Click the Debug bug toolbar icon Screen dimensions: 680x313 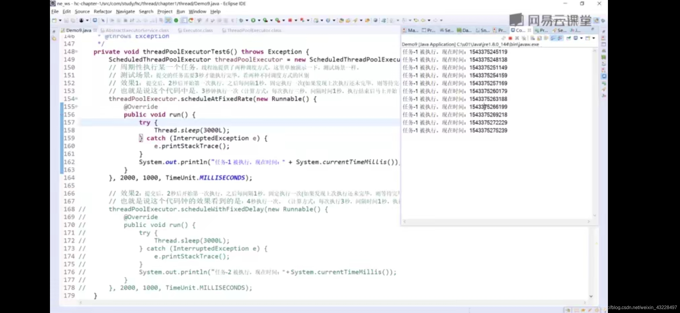tap(241, 20)
